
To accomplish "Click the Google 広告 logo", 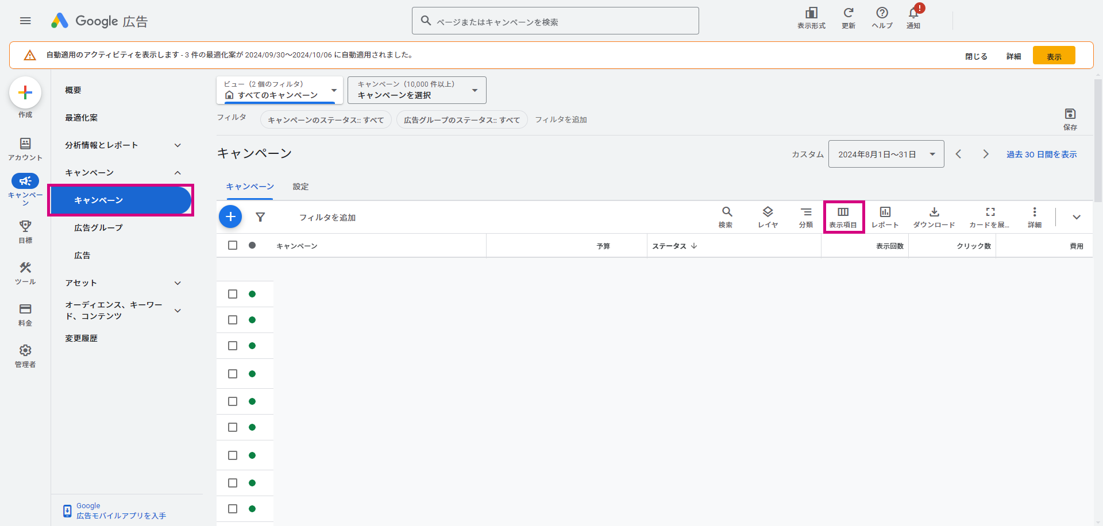I will [x=99, y=21].
